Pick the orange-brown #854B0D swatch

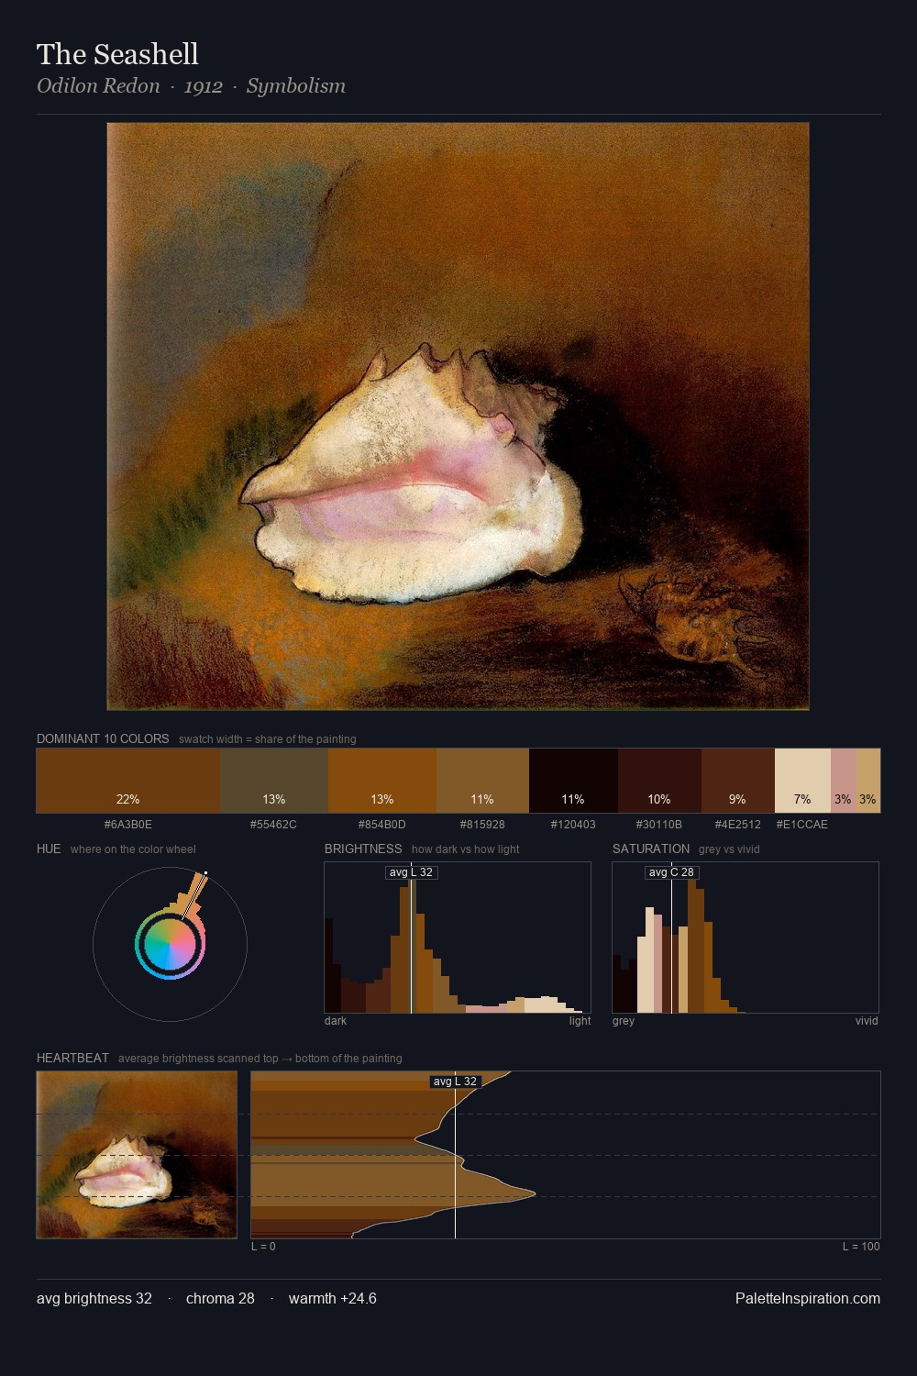pyautogui.click(x=382, y=781)
